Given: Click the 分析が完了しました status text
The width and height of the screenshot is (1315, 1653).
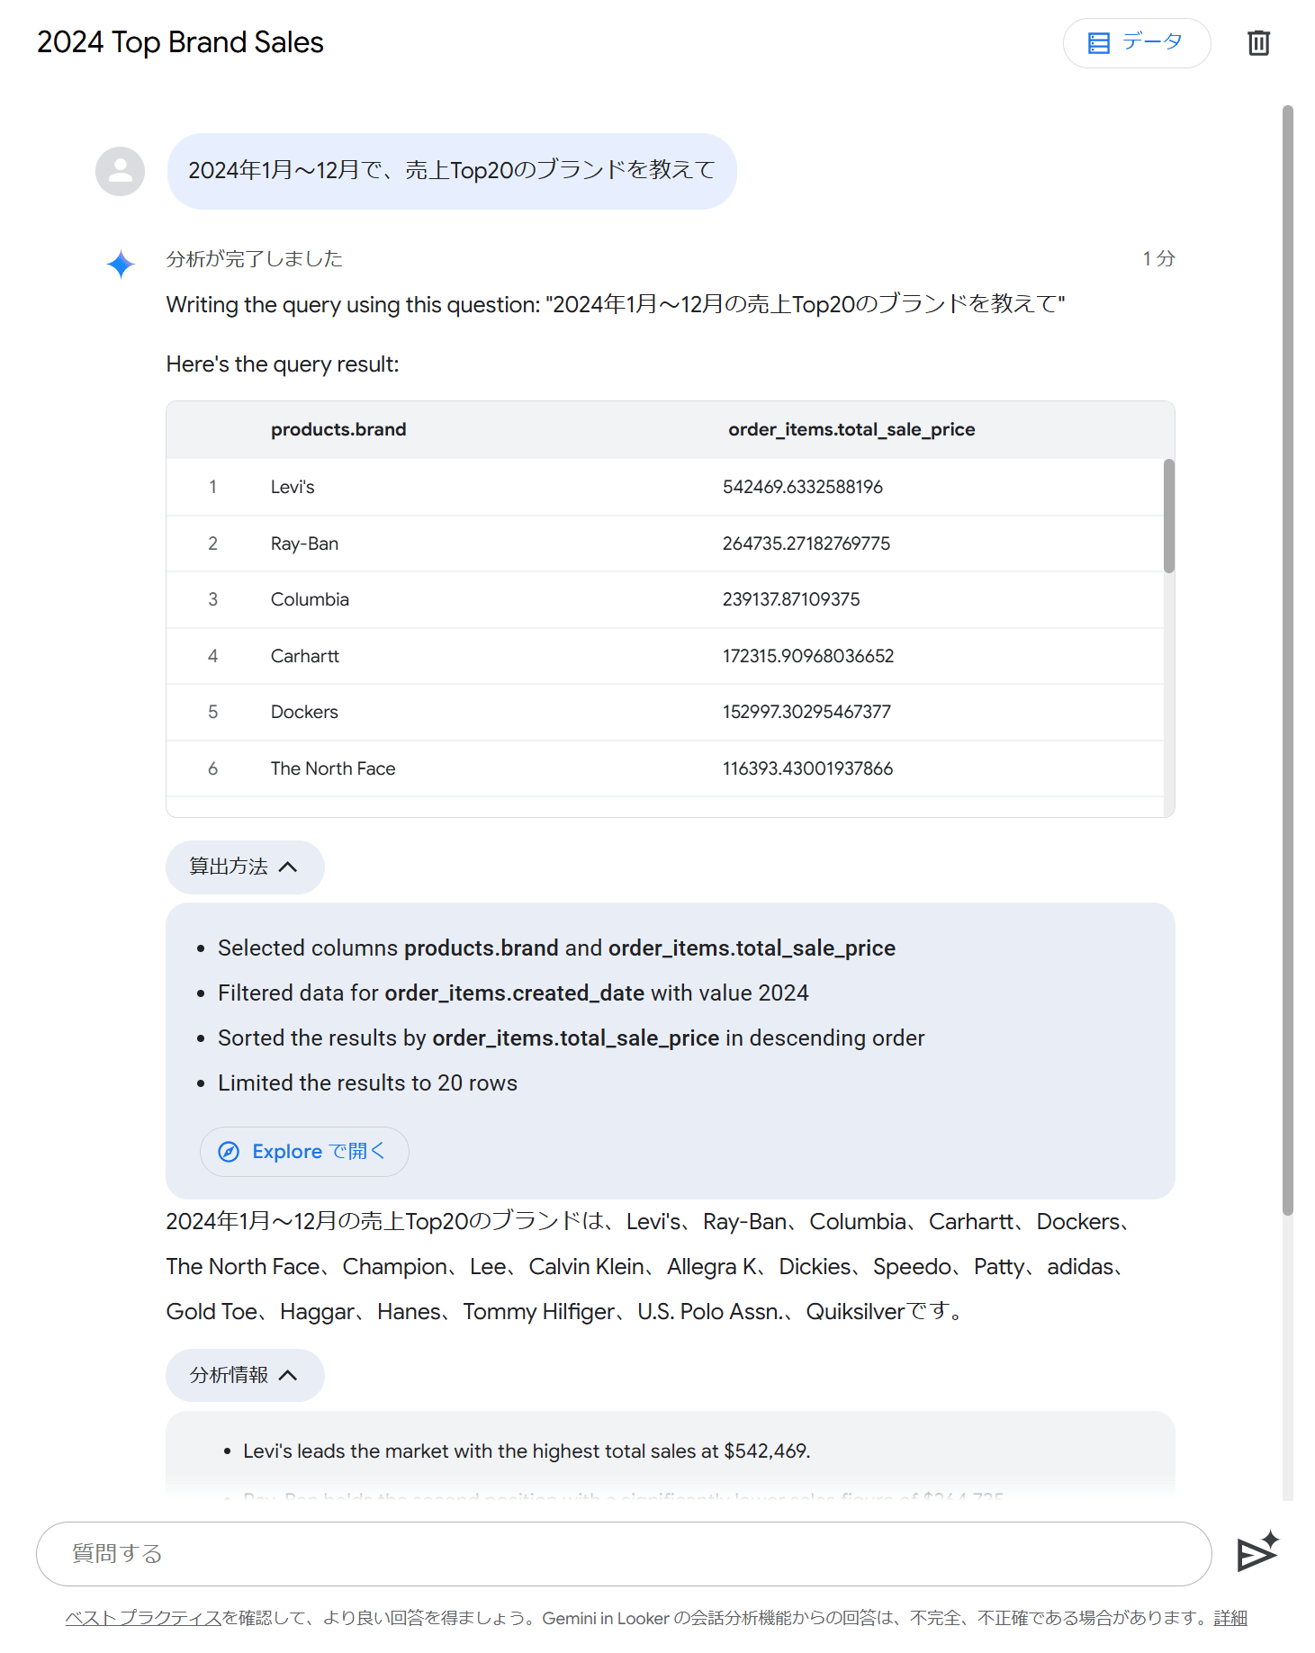Looking at the screenshot, I should [x=255, y=259].
